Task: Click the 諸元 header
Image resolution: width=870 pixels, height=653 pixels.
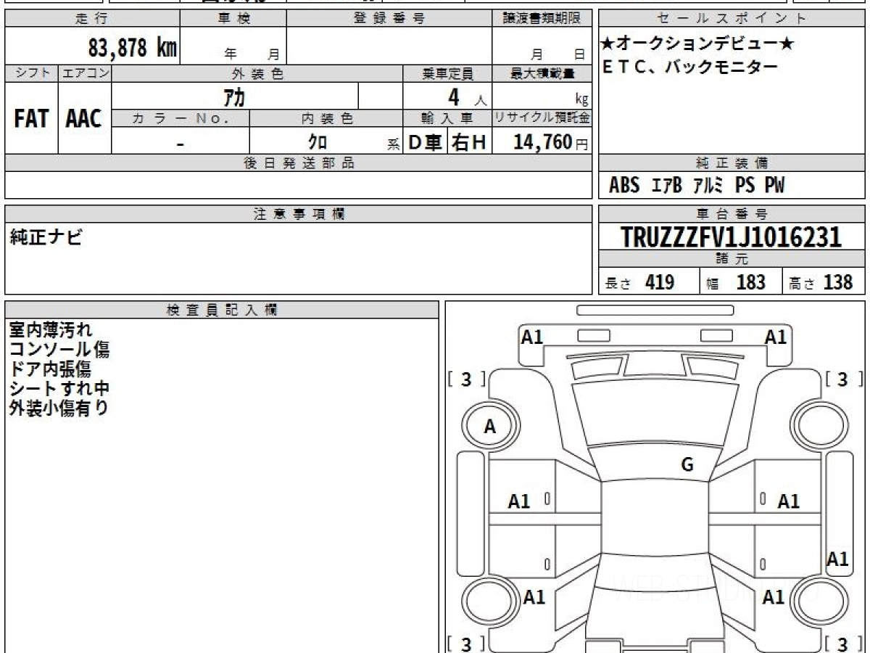Action: (x=732, y=259)
